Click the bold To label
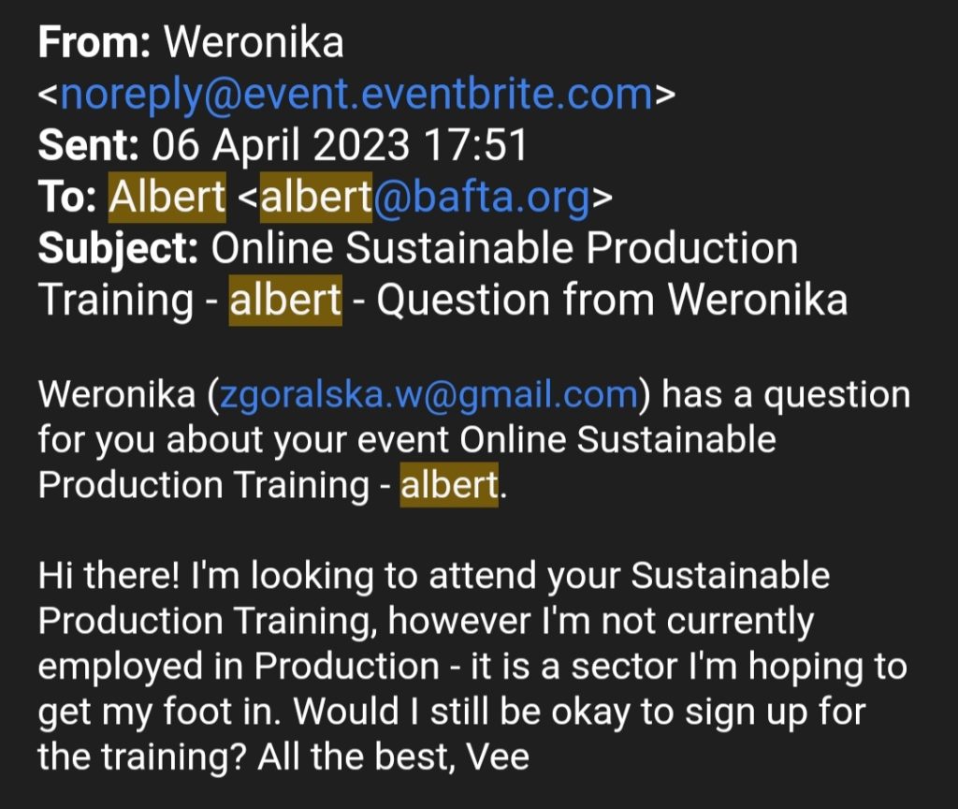Image resolution: width=958 pixels, height=809 pixels. point(67,197)
